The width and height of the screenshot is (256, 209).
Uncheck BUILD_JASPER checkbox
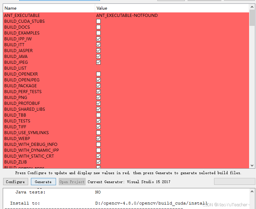pos(99,51)
